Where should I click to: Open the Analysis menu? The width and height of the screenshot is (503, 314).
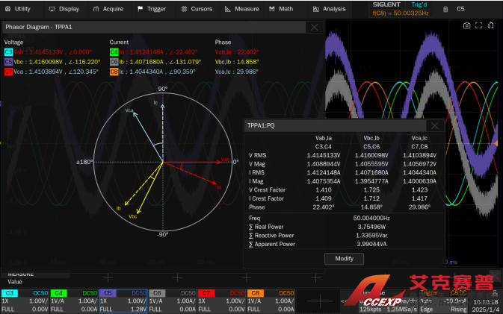tap(329, 9)
